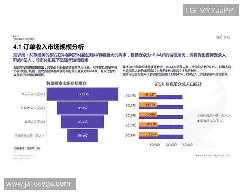The width and height of the screenshot is (243, 194).
Task: Click the 2018年 axis label
Action: click(130, 135)
